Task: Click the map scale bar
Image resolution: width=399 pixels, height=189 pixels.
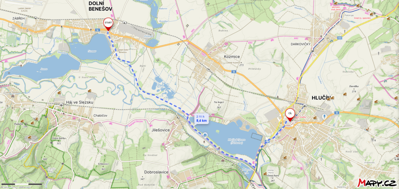Action: pyautogui.click(x=22, y=184)
